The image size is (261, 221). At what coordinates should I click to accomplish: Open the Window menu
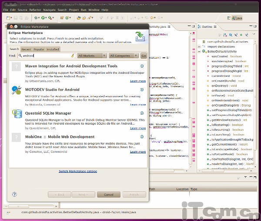pyautogui.click(x=94, y=10)
